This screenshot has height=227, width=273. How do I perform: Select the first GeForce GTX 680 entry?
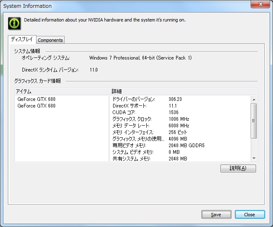[36, 99]
